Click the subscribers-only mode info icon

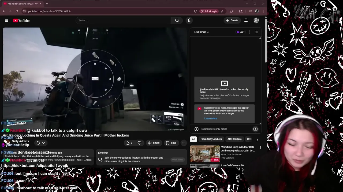click(196, 129)
